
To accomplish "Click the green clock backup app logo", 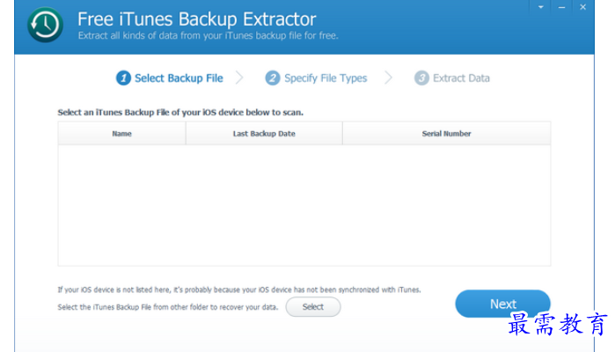I will click(45, 25).
